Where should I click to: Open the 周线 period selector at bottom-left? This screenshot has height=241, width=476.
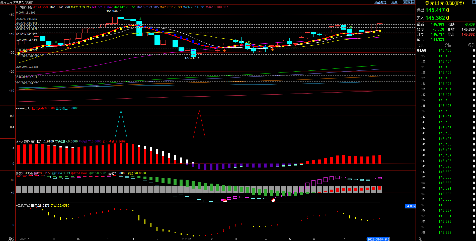pos(11,239)
